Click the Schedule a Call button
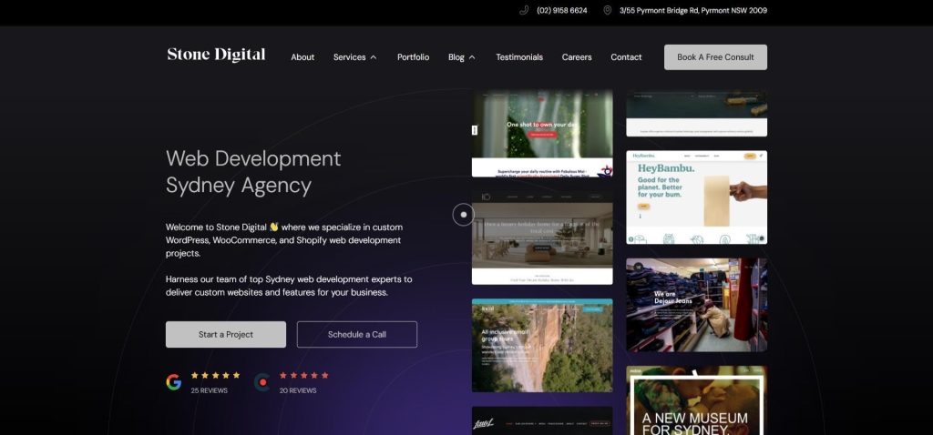Screen dimensions: 933x435 click(357, 335)
